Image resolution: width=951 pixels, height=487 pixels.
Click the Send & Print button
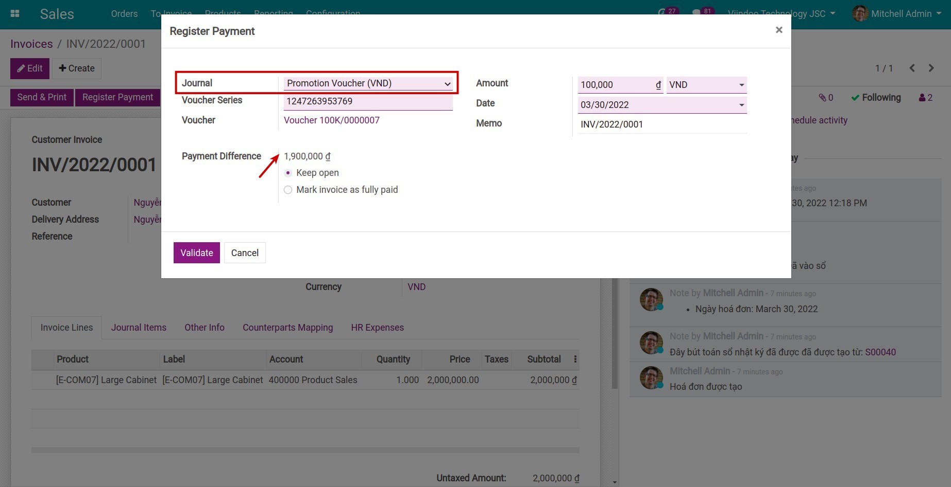[x=42, y=97]
